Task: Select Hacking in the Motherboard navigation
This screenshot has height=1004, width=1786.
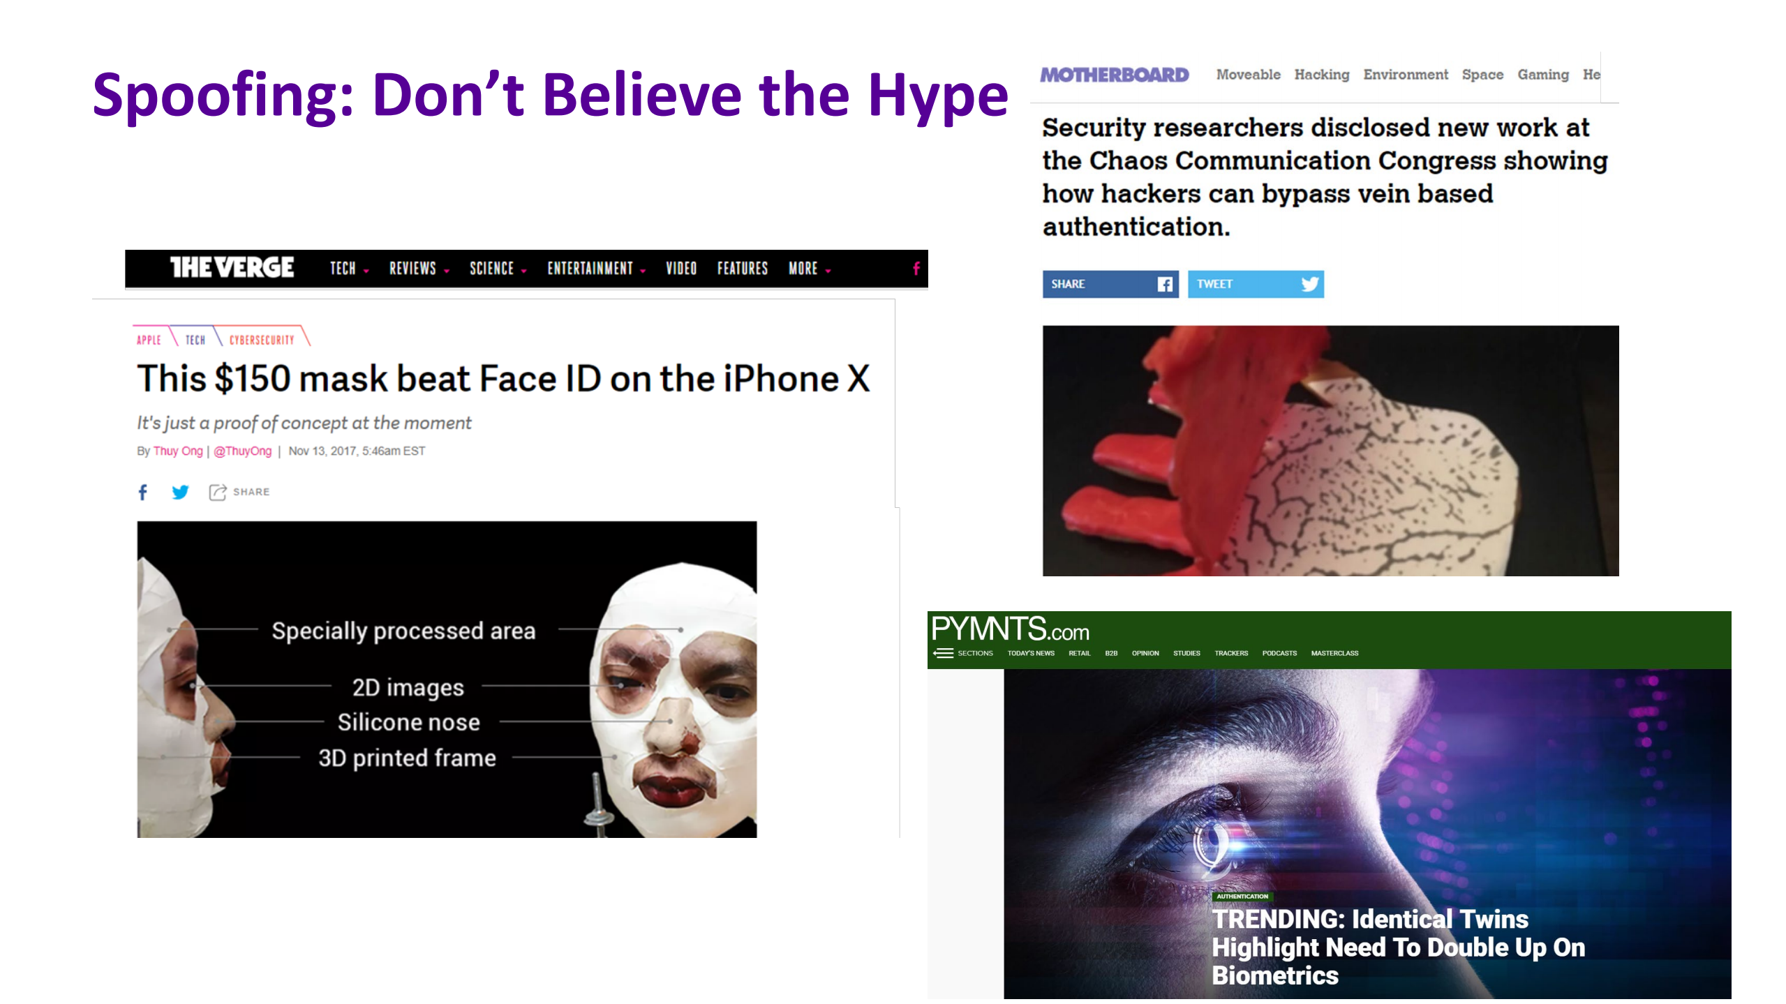Action: tap(1321, 74)
